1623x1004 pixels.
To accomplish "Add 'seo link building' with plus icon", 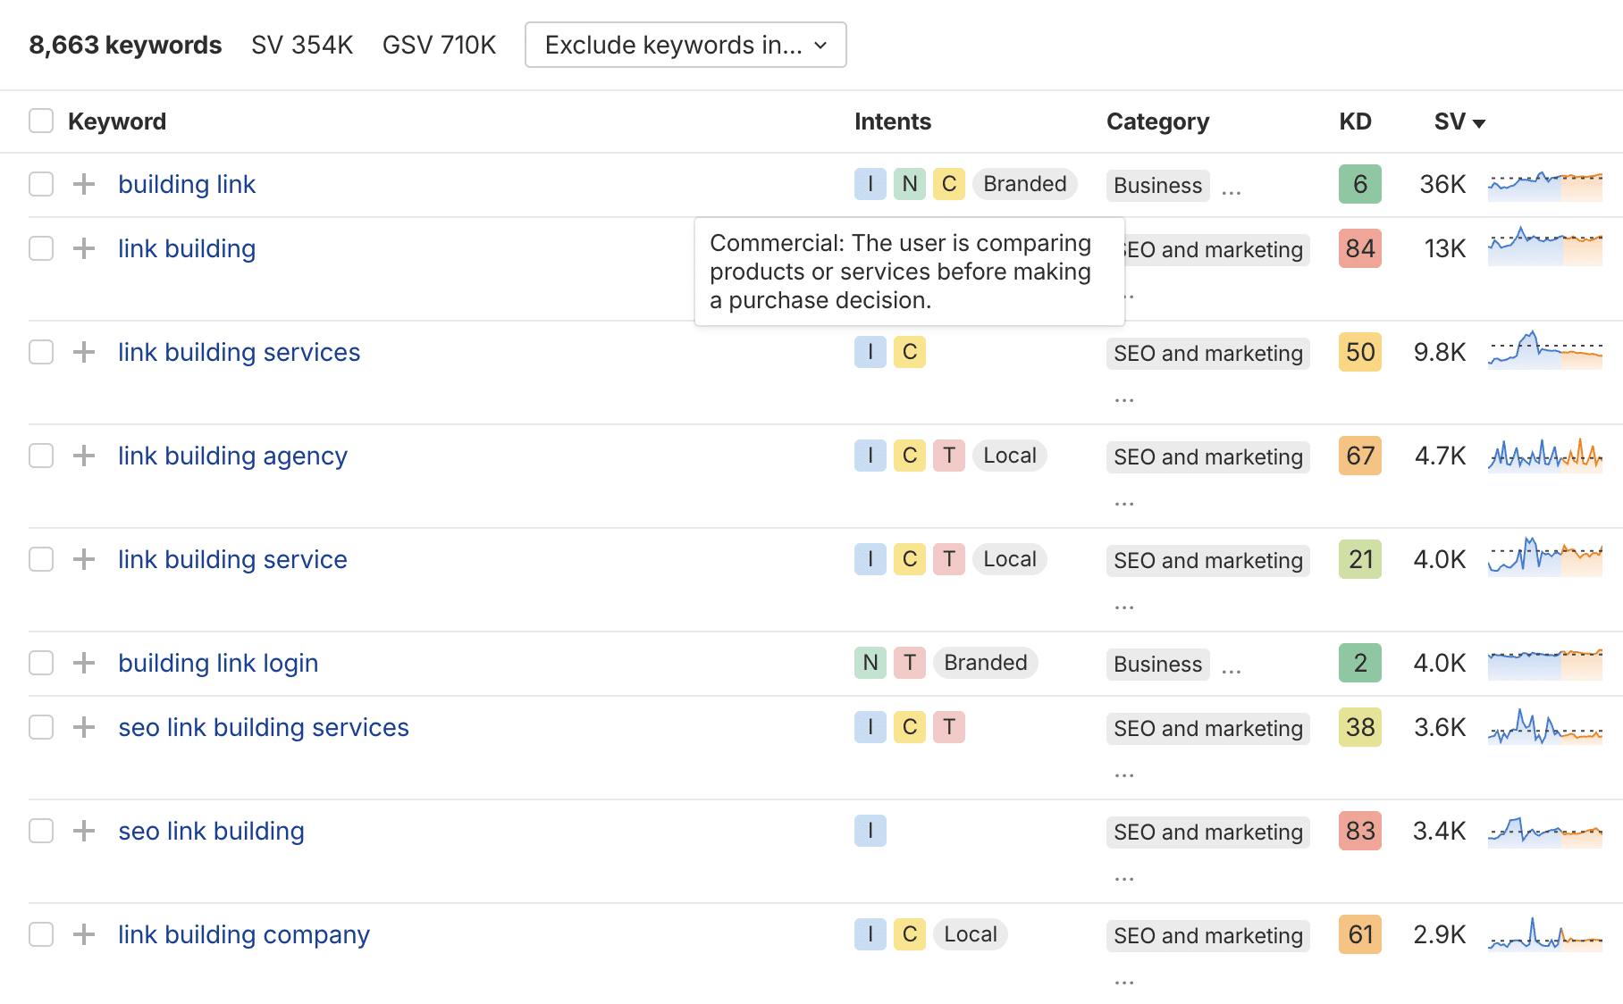I will [x=84, y=831].
